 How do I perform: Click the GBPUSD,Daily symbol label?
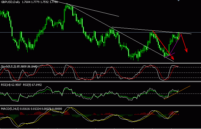pos(10,2)
